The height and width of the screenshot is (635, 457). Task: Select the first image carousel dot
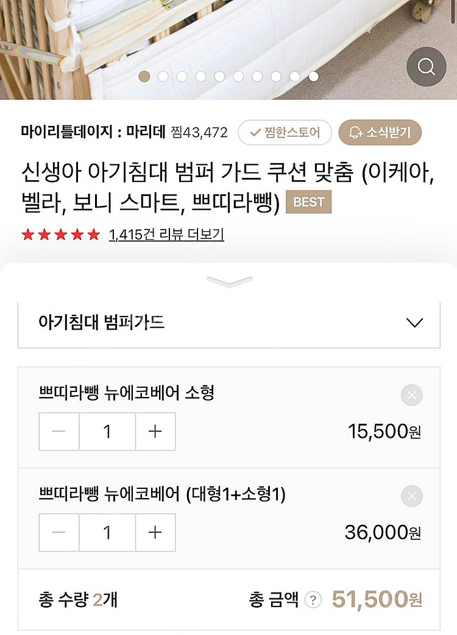click(144, 76)
